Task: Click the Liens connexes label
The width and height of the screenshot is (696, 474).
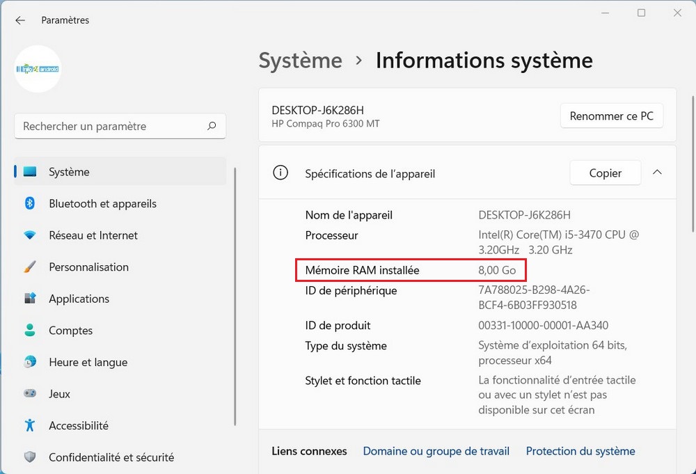Action: click(x=309, y=451)
